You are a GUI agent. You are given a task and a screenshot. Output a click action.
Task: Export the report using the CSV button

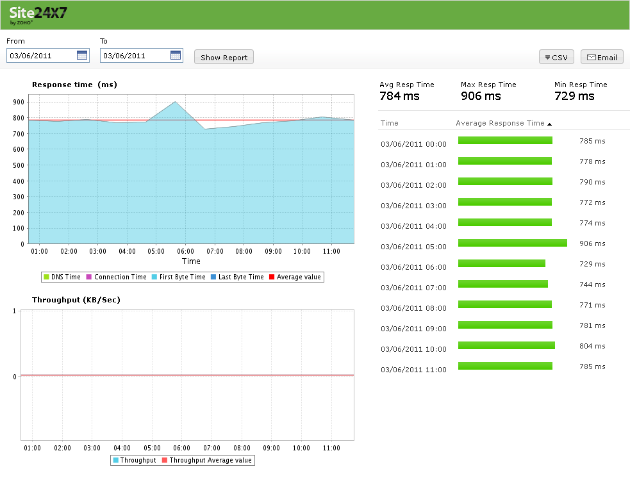pos(556,58)
